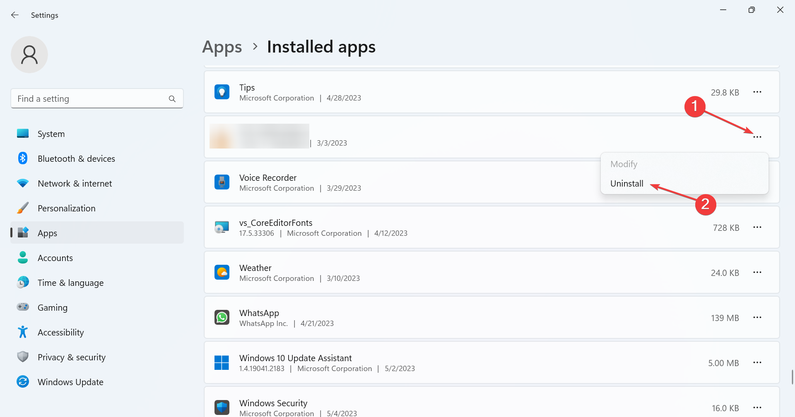This screenshot has height=417, width=795.
Task: Click the Weather app icon
Action: (222, 272)
